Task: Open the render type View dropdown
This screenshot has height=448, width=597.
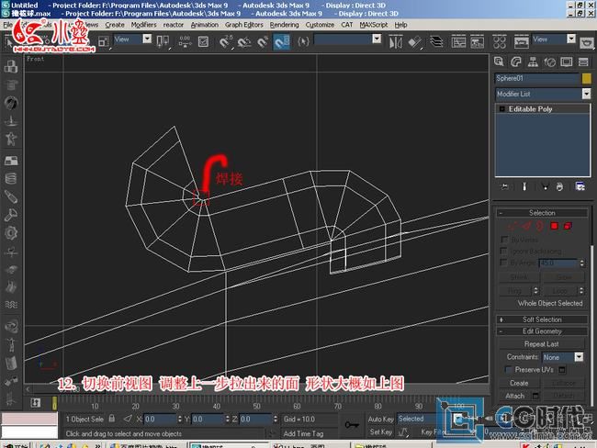Action: (554, 39)
